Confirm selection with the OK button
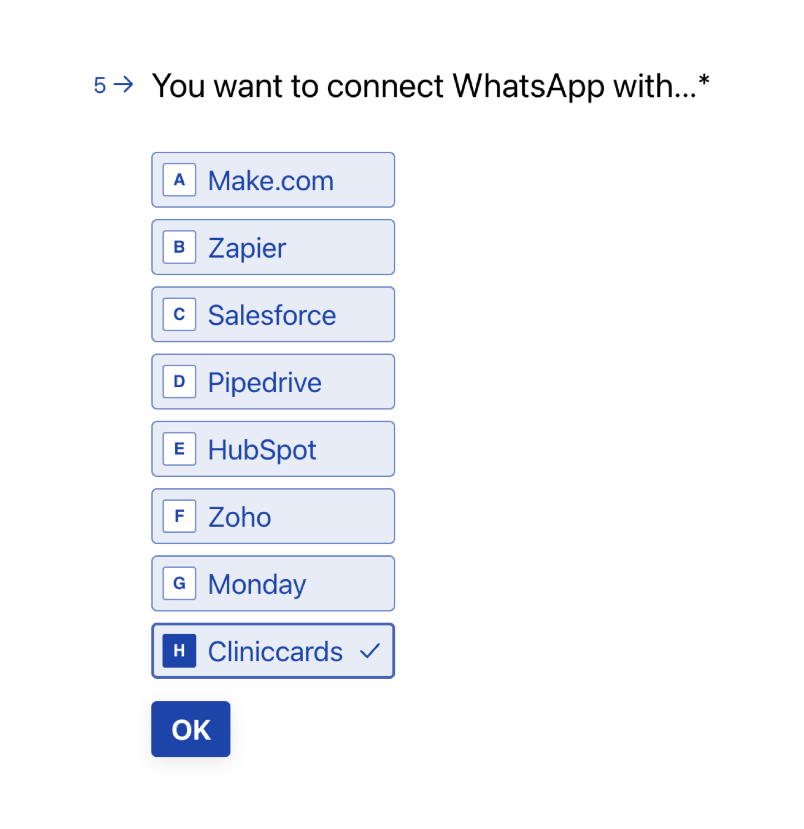 coord(191,729)
